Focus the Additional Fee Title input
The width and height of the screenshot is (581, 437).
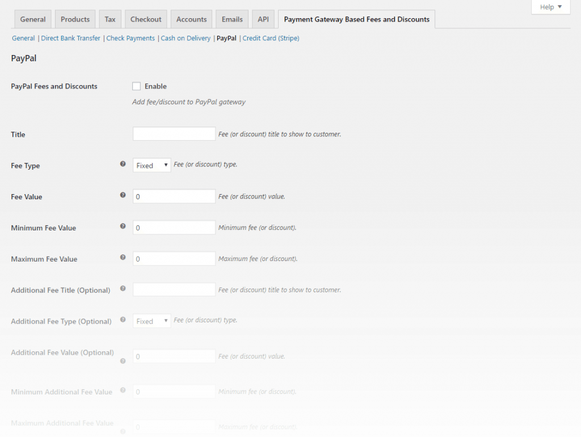(x=174, y=289)
